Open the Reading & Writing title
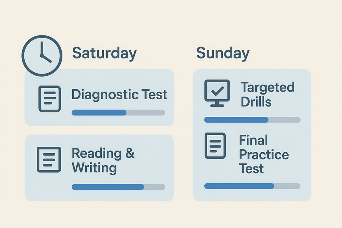This screenshot has width=342, height=228. (x=103, y=160)
